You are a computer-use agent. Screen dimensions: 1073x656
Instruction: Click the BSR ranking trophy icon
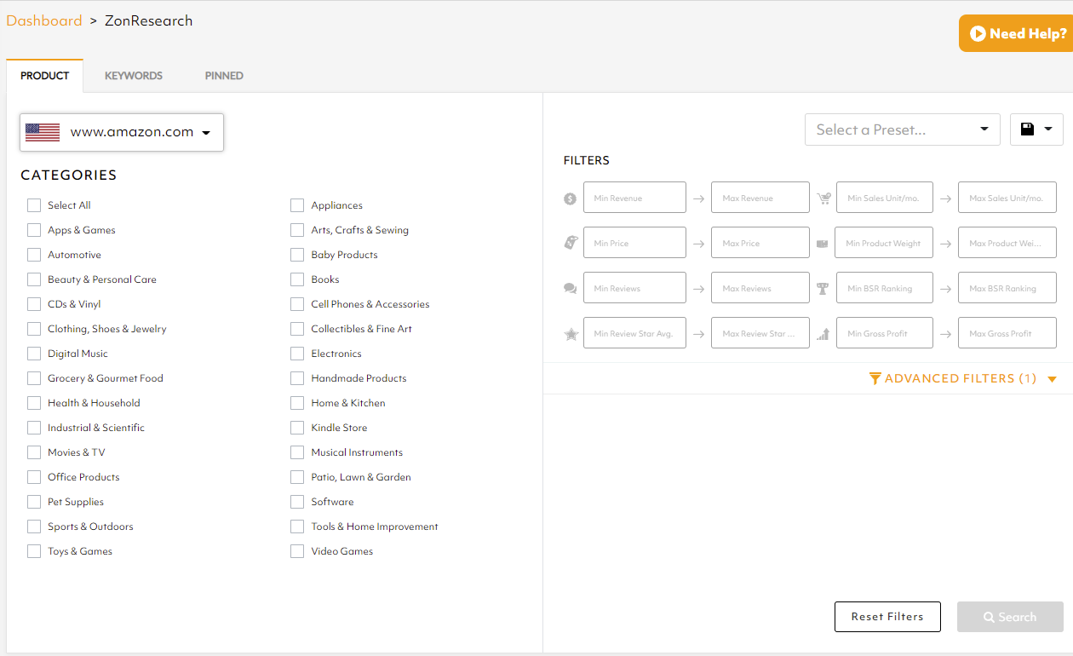pos(823,289)
